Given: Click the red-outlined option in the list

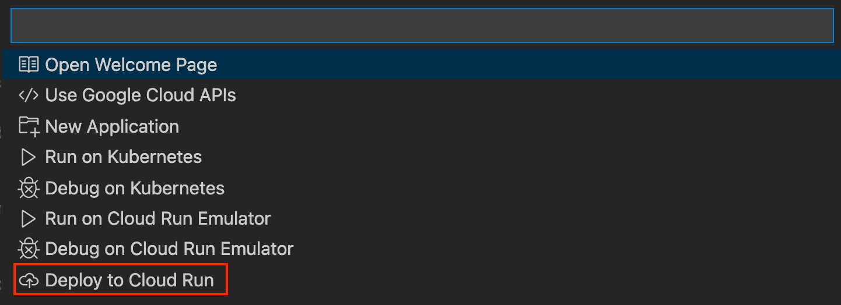Looking at the screenshot, I should pos(120,281).
